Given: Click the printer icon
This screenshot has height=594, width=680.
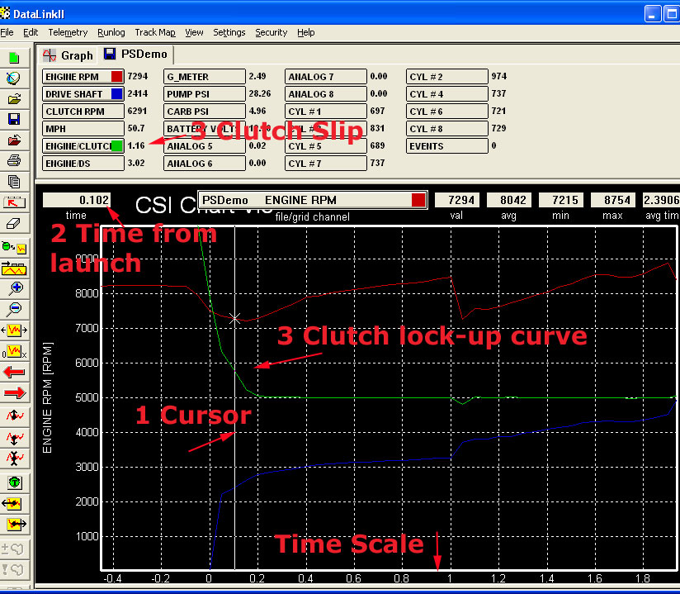Looking at the screenshot, I should pyautogui.click(x=14, y=161).
